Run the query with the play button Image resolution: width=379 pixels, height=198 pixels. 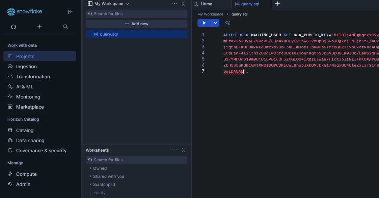(x=204, y=23)
